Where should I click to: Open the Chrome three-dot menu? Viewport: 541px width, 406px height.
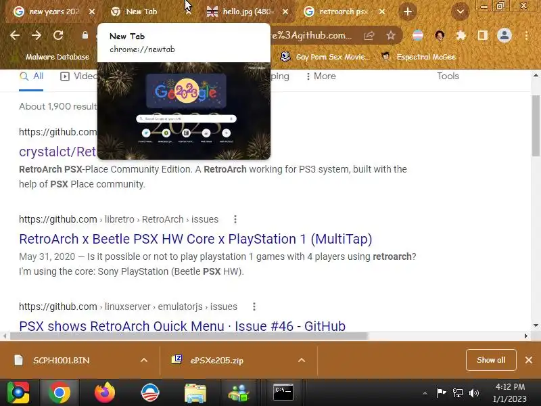pyautogui.click(x=526, y=35)
